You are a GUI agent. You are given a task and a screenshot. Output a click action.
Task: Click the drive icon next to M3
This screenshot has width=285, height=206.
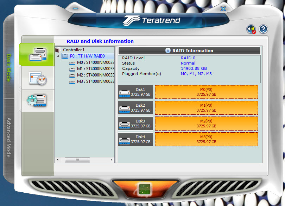point(72,82)
